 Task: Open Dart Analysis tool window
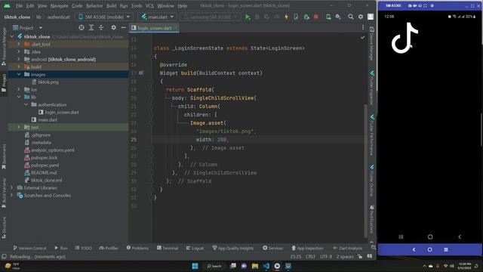(x=348, y=248)
